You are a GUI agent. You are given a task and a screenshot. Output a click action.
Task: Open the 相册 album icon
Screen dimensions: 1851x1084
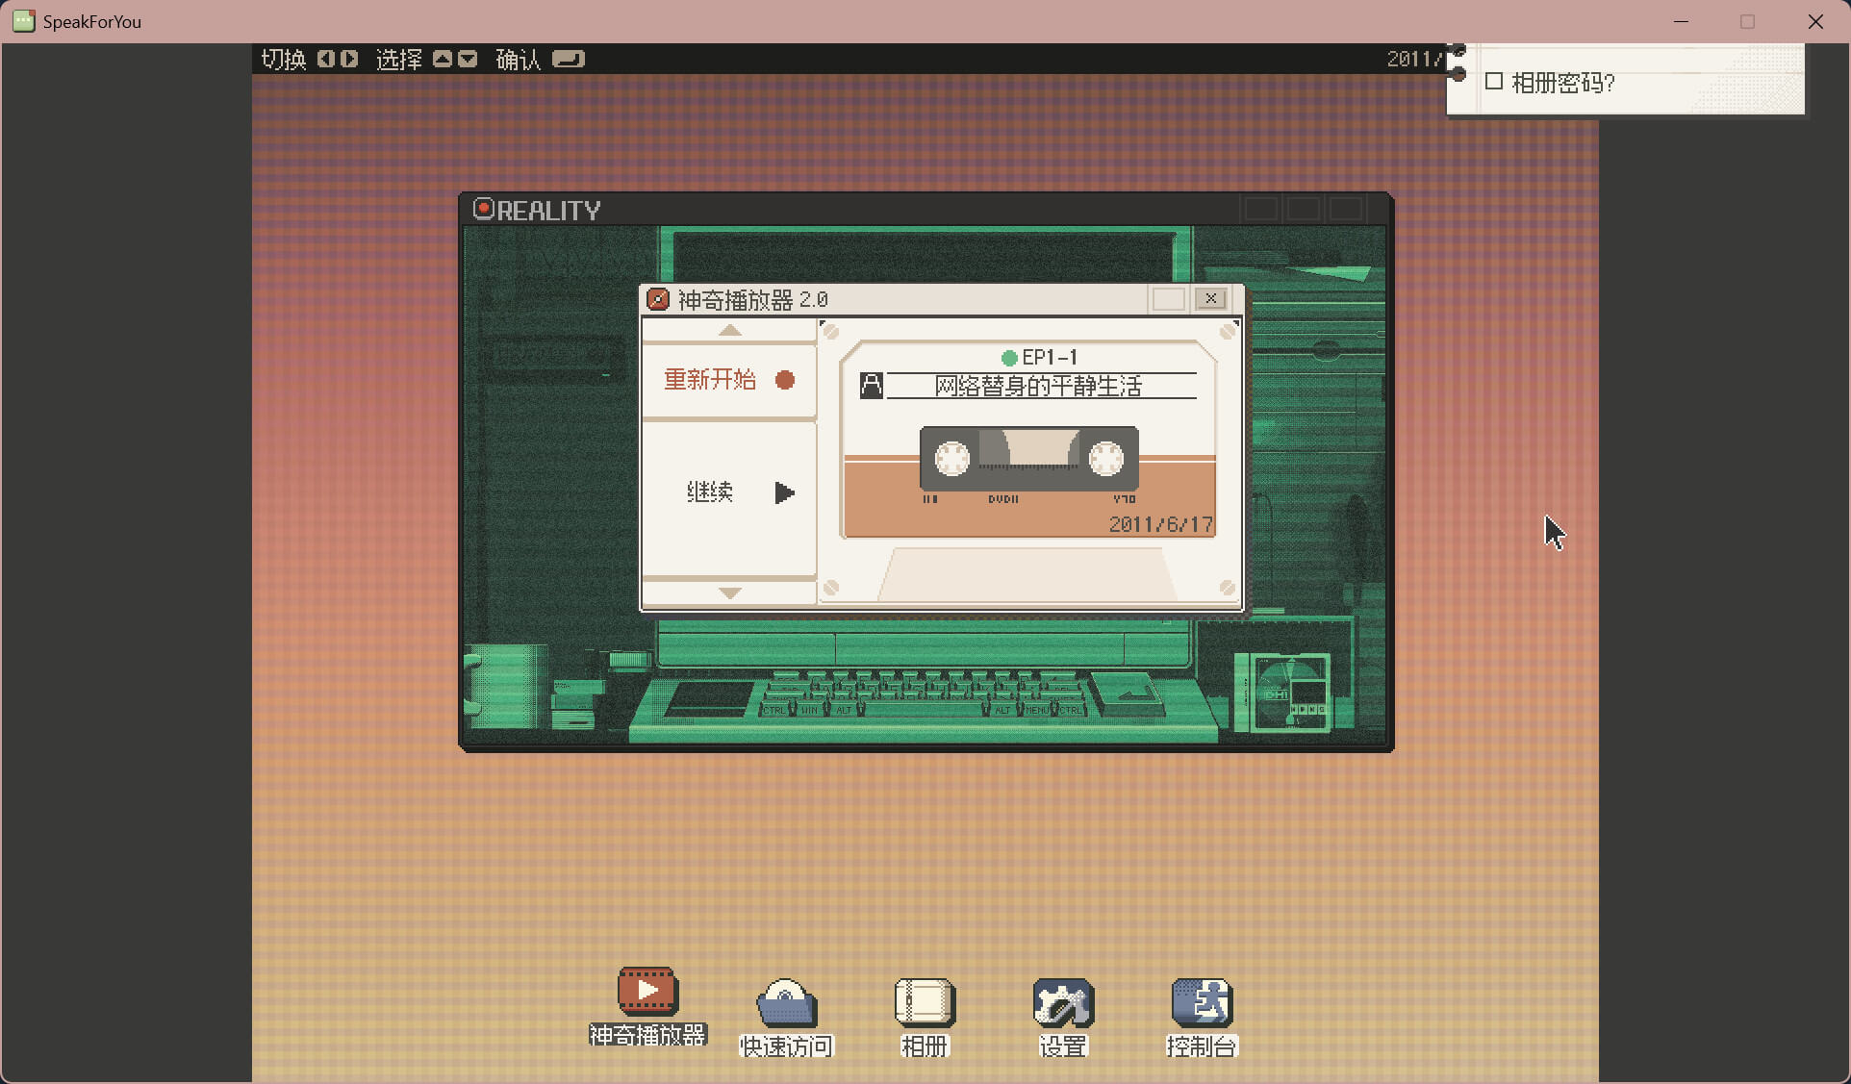(924, 1003)
